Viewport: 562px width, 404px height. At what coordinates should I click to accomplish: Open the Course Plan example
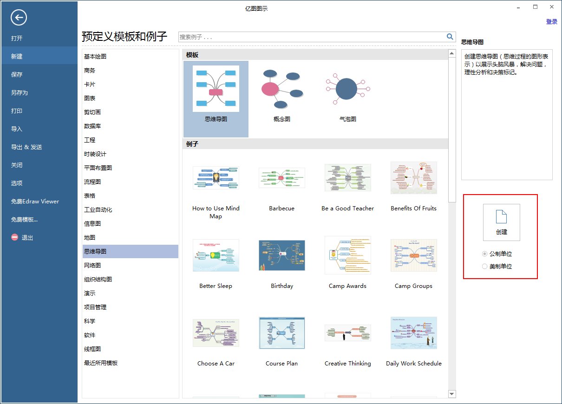click(x=281, y=332)
